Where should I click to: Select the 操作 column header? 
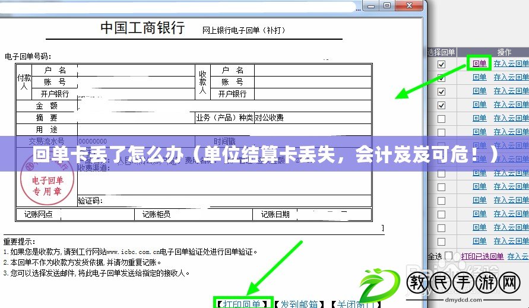(504, 52)
